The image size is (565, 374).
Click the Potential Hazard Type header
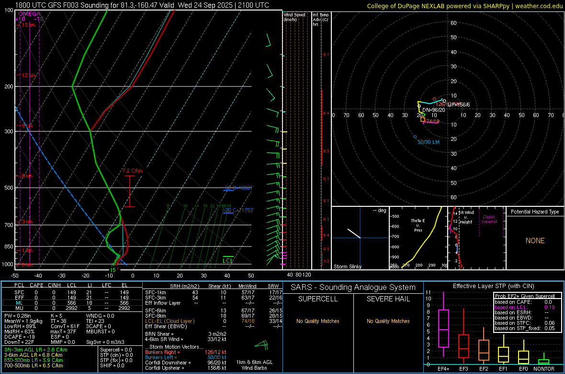pos(535,212)
